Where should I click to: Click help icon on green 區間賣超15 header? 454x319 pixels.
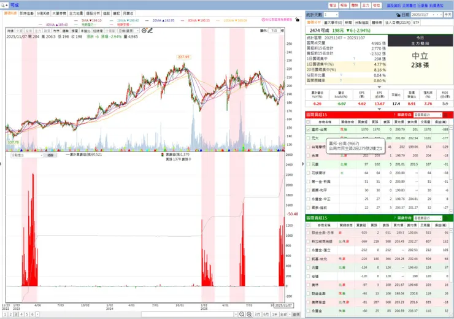pyautogui.click(x=394, y=218)
